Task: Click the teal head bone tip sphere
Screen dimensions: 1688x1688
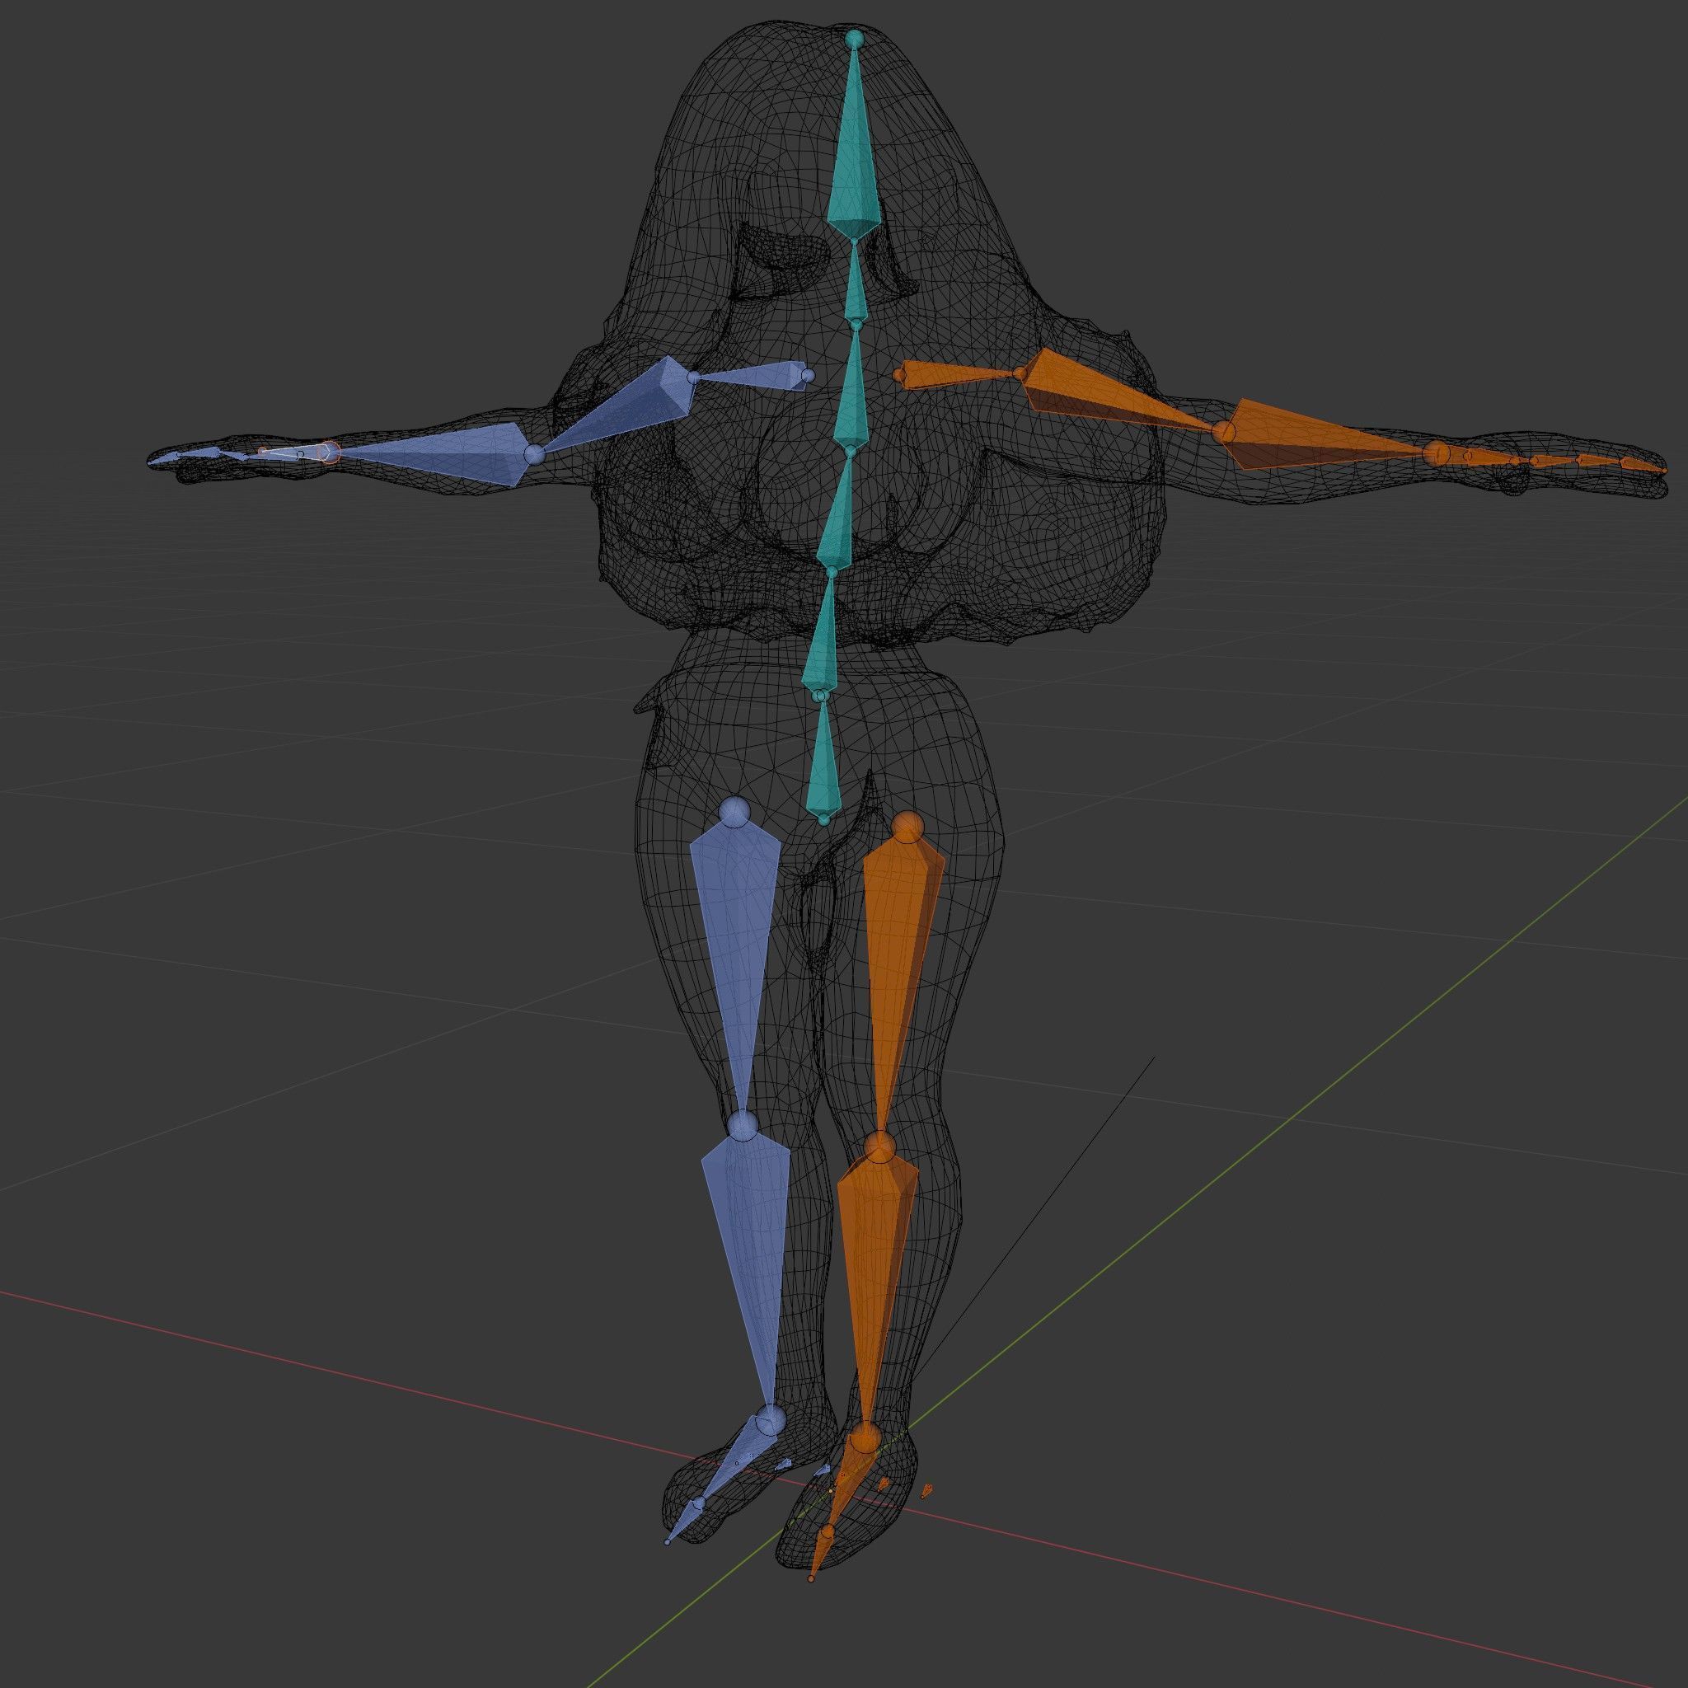Action: [x=855, y=39]
